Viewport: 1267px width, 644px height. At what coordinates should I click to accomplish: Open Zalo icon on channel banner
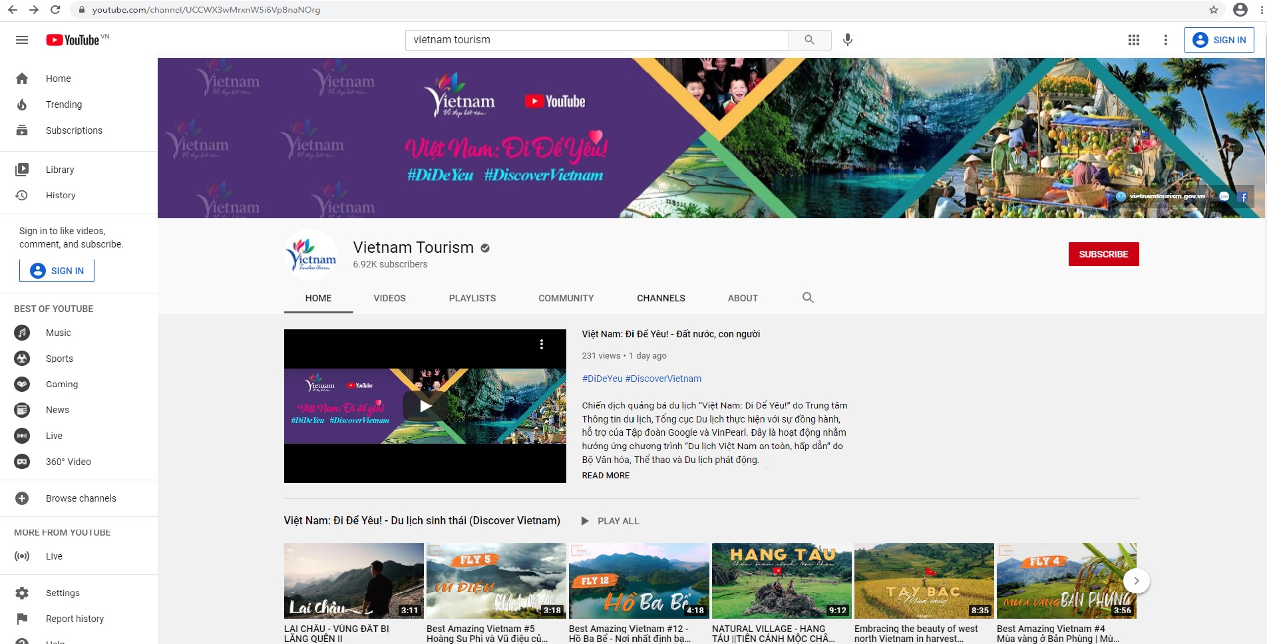pyautogui.click(x=1224, y=197)
